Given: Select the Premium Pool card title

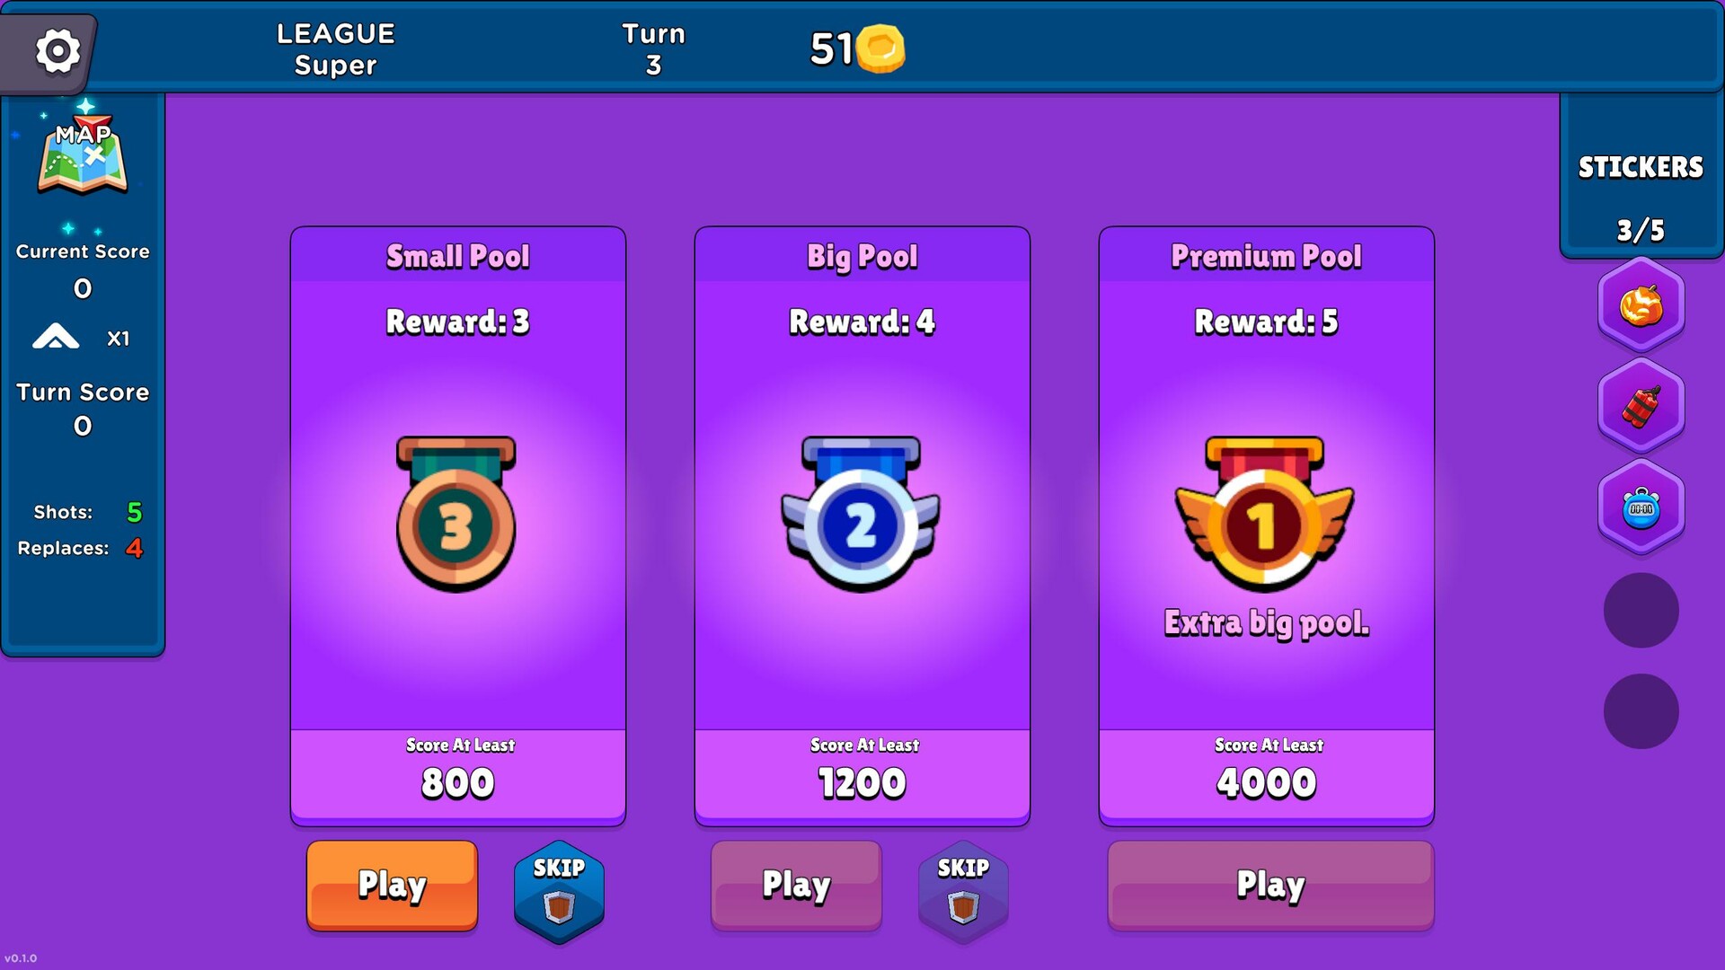Looking at the screenshot, I should (x=1266, y=257).
